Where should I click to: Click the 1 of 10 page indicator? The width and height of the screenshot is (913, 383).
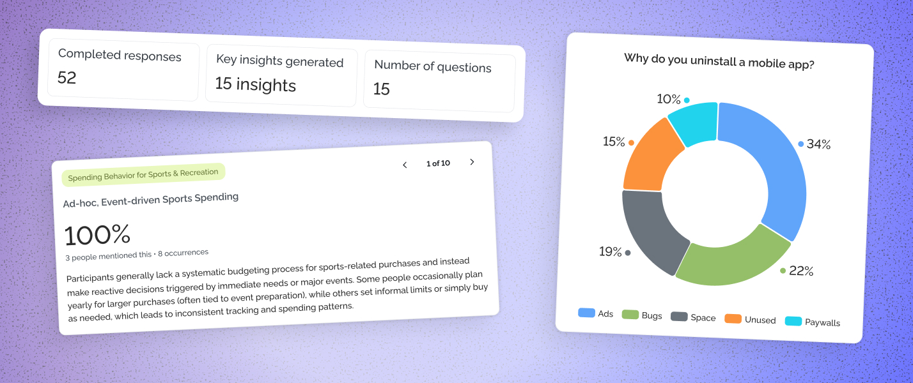tap(438, 163)
